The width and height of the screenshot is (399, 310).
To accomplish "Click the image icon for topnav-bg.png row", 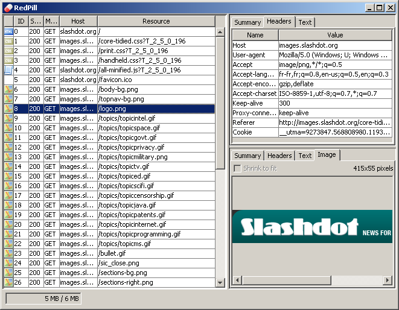I will click(x=8, y=99).
